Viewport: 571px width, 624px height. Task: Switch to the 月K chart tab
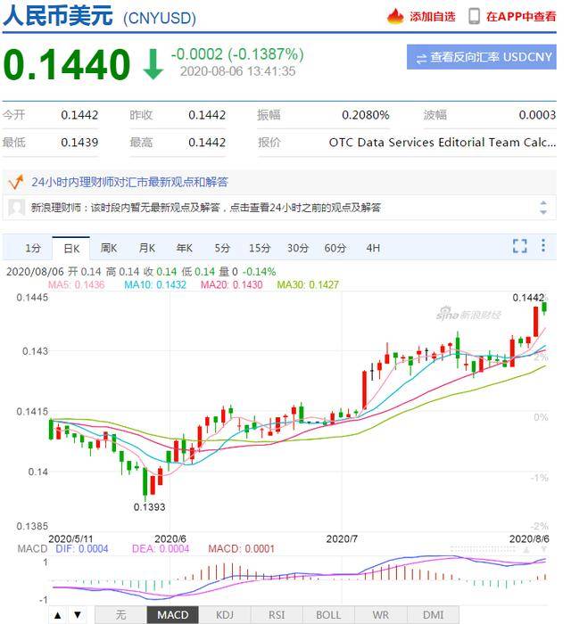click(147, 249)
